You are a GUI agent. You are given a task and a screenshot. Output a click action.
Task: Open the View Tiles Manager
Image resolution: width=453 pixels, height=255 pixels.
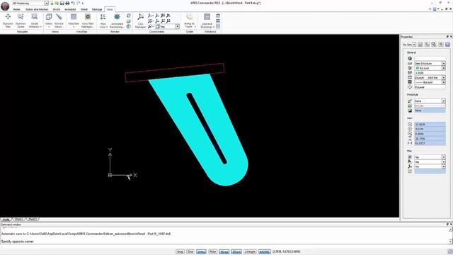[x=88, y=21]
